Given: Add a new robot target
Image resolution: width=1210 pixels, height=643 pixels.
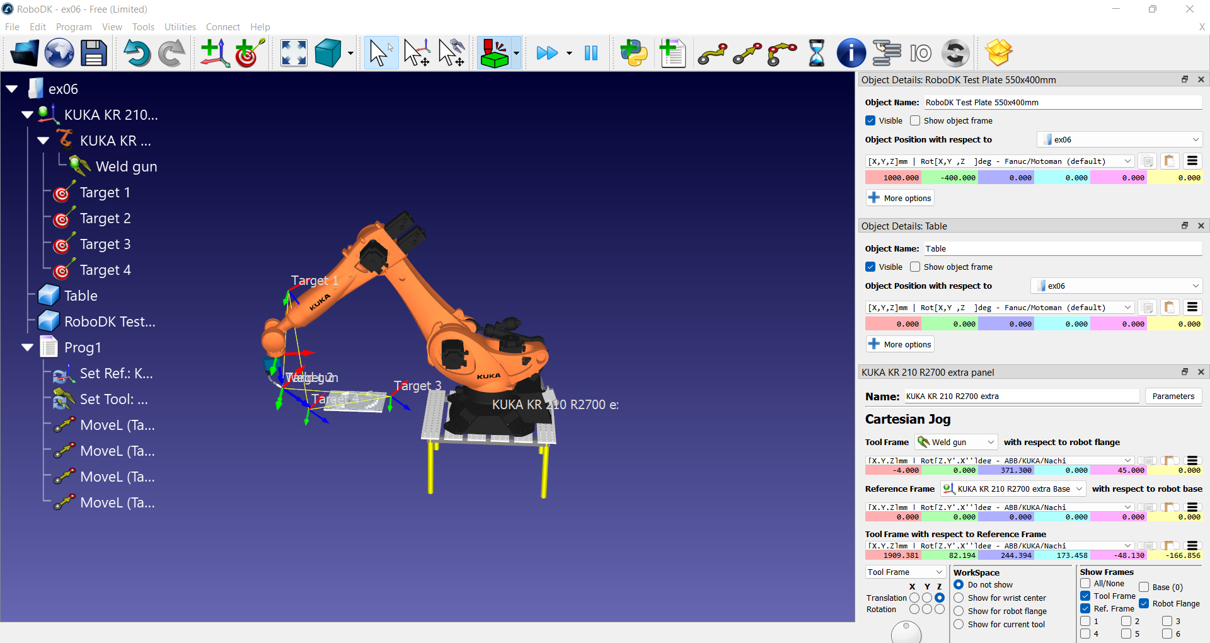Looking at the screenshot, I should [x=250, y=53].
